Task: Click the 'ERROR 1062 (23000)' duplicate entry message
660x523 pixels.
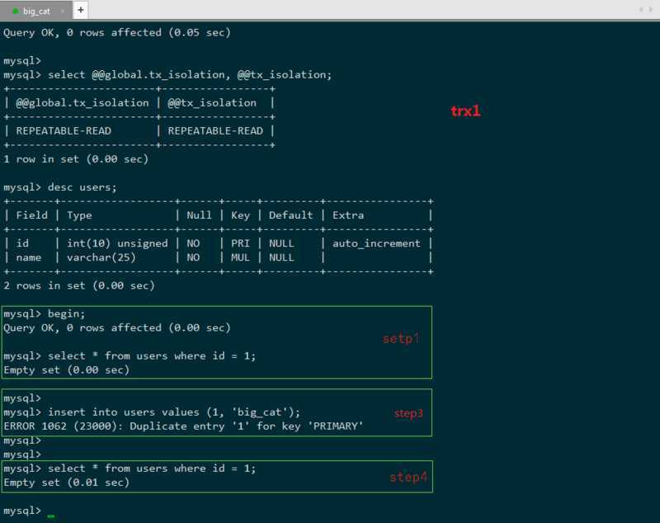Action: click(x=183, y=426)
